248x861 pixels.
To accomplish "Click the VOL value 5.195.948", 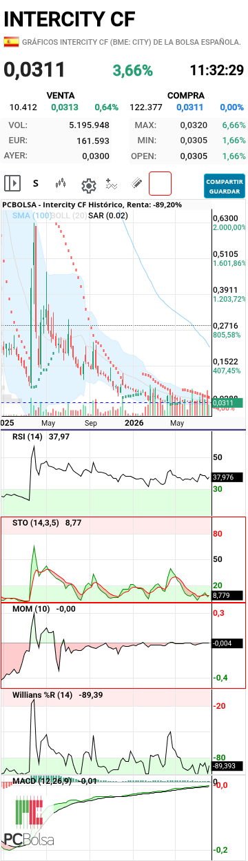I will point(89,125).
